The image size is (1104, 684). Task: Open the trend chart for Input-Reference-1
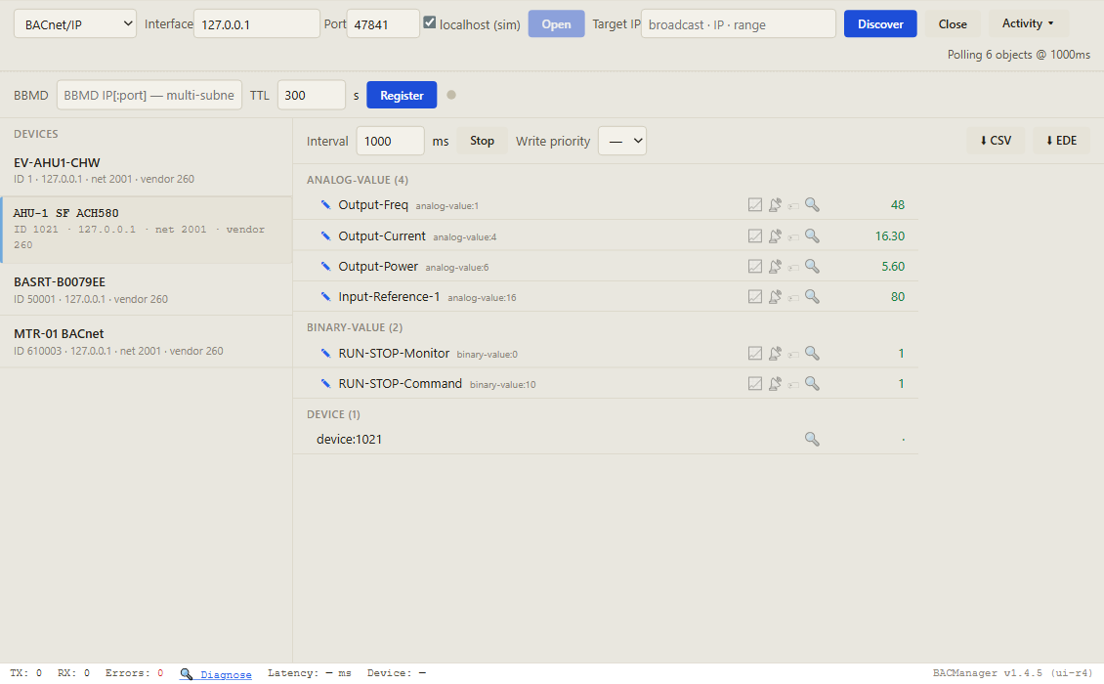755,297
